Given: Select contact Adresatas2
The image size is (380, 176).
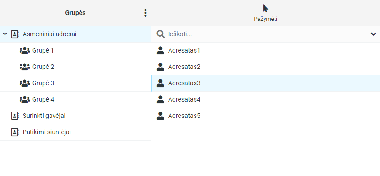Looking at the screenshot, I should pos(265,67).
